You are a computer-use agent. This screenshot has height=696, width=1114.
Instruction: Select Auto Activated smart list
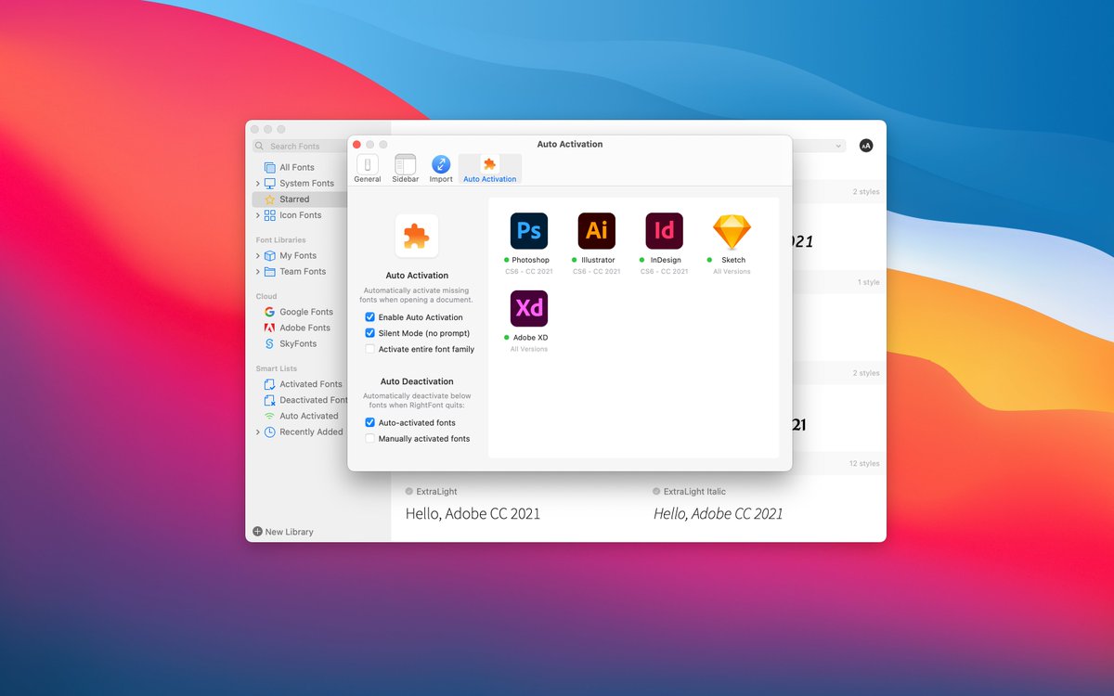tap(308, 416)
